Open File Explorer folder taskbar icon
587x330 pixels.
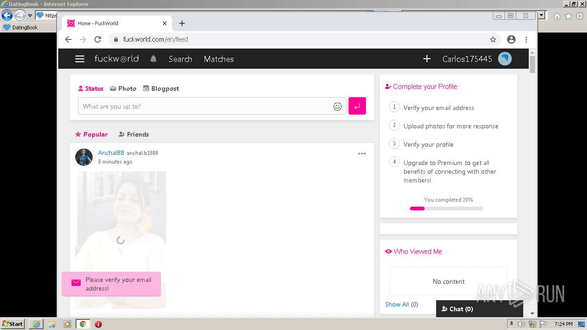pos(52,324)
